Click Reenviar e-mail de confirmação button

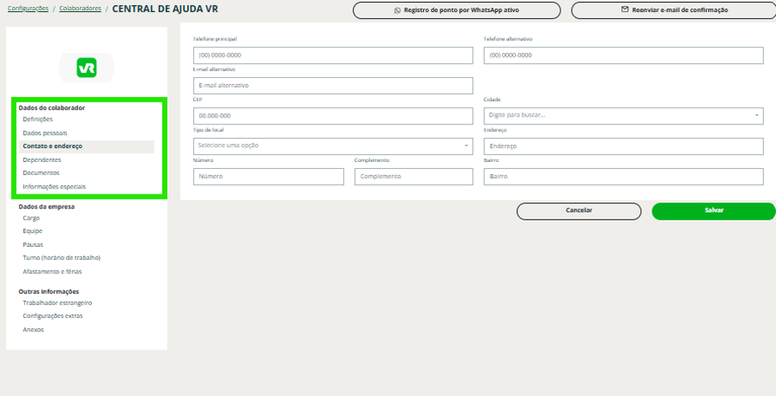pos(674,10)
